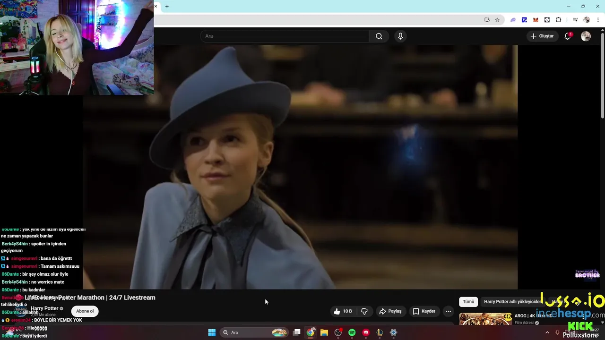Open the Harry Potter channel name link
The width and height of the screenshot is (605, 340).
tap(44, 308)
